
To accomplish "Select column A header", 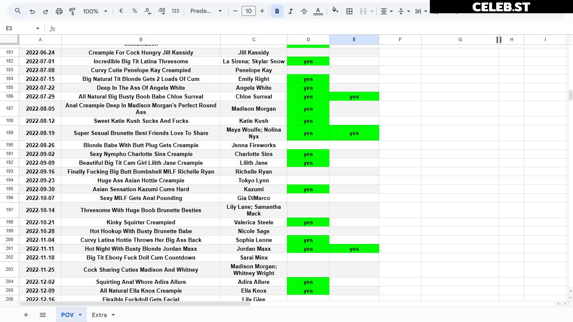I will pos(40,39).
